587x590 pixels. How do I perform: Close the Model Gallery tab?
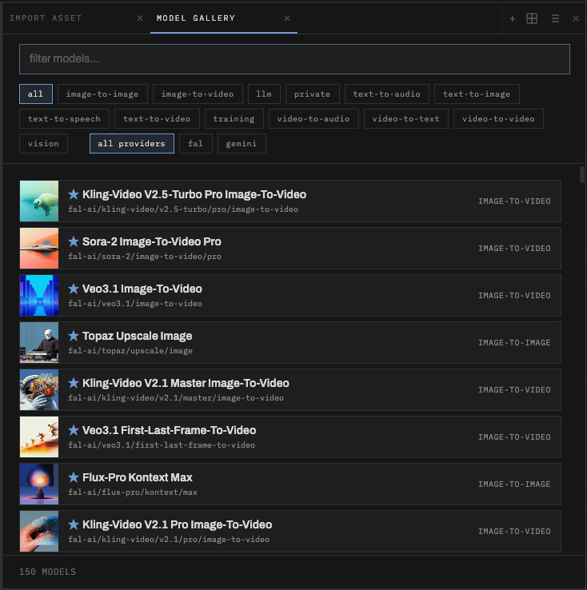point(287,18)
